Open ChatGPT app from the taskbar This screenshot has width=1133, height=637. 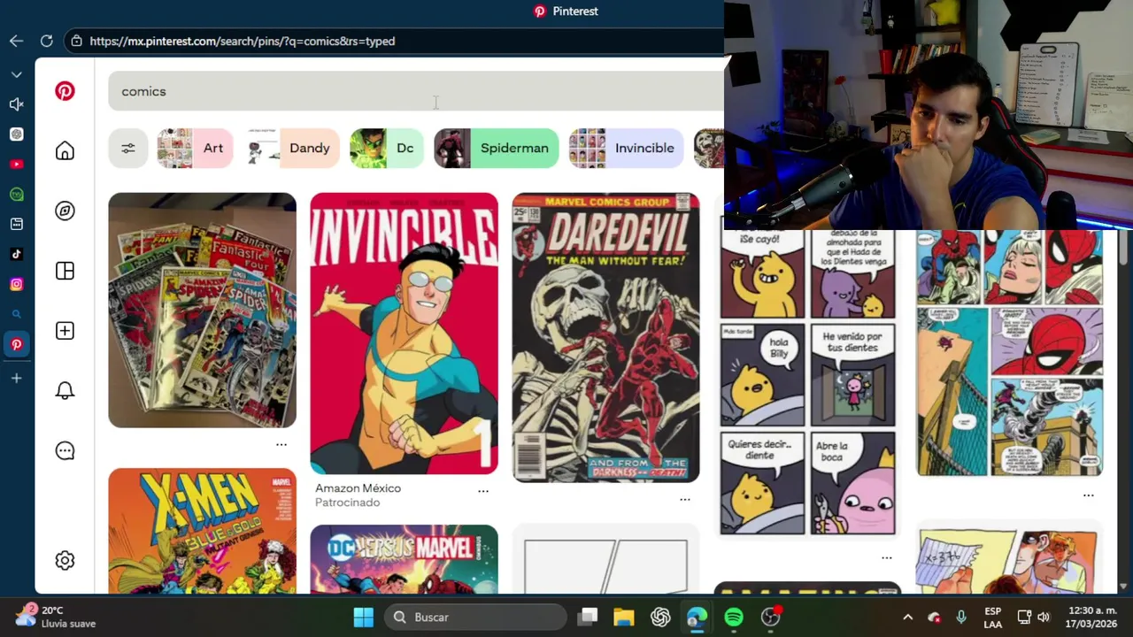click(660, 617)
